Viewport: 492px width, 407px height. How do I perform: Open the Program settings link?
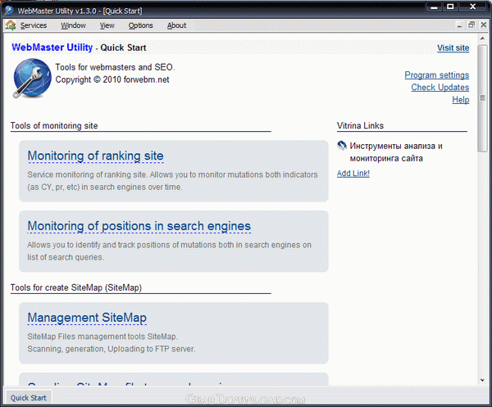[x=437, y=75]
